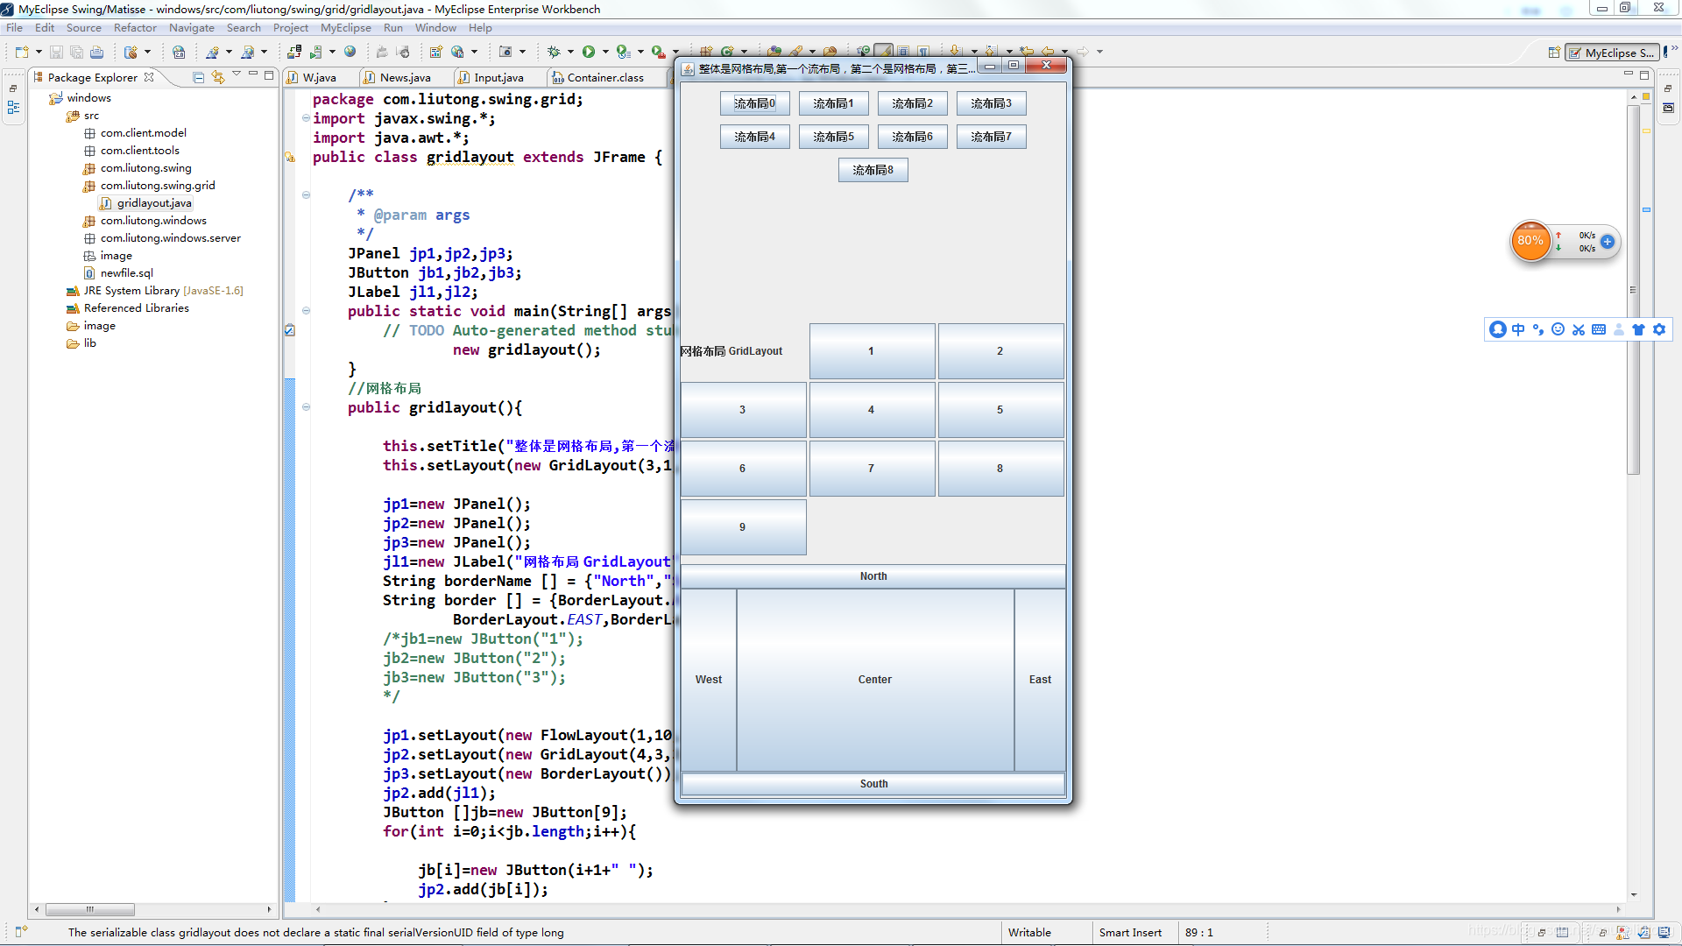Toggle input method punctuation mode
1682x946 pixels.
[x=1538, y=329]
